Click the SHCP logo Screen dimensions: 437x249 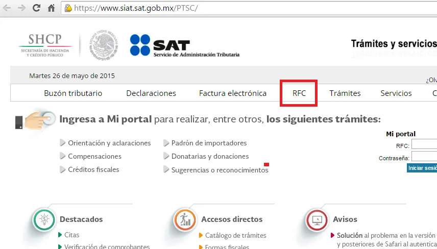pyautogui.click(x=45, y=45)
